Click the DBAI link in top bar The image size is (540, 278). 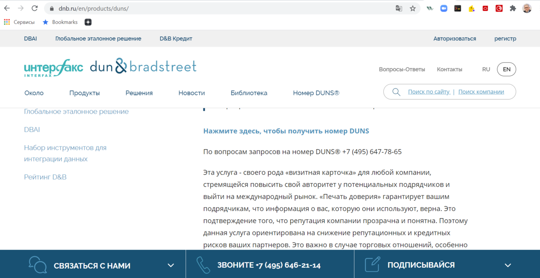pos(31,39)
